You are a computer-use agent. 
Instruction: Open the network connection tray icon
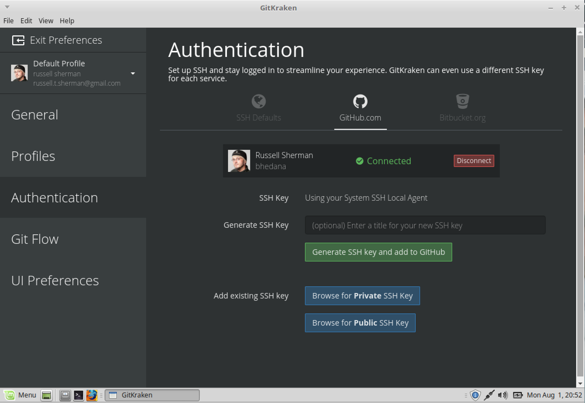(x=489, y=395)
